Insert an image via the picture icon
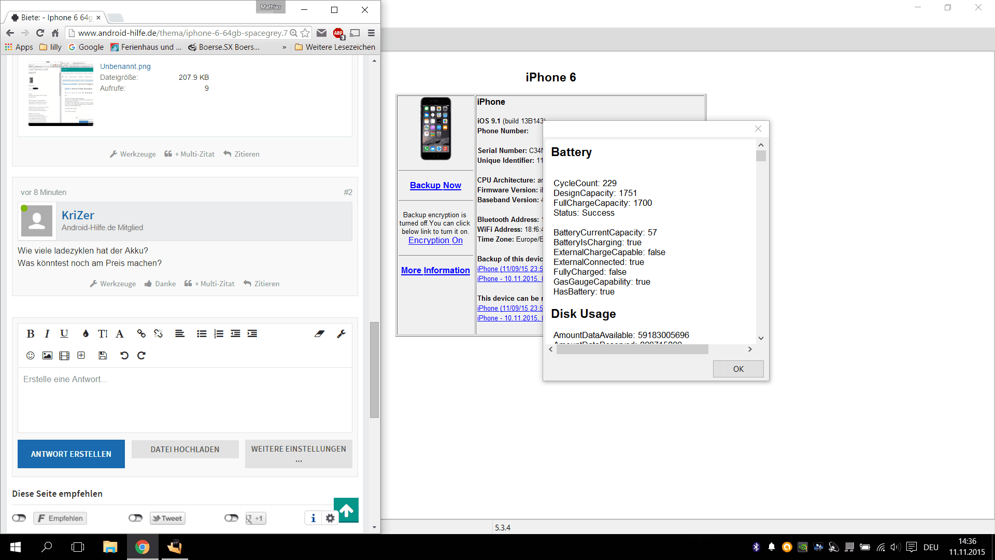Screen dimensions: 995x560 click(x=47, y=356)
